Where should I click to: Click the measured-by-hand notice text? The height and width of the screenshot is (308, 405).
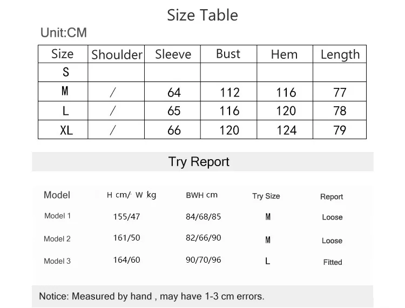pos(152,296)
